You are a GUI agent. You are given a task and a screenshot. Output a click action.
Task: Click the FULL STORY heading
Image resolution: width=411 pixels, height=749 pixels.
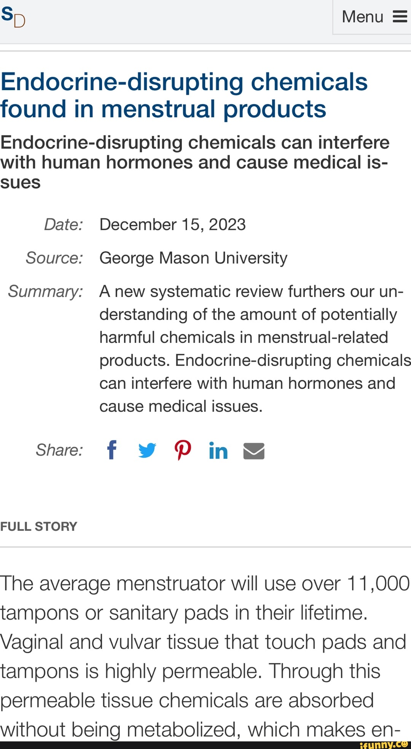tap(38, 526)
